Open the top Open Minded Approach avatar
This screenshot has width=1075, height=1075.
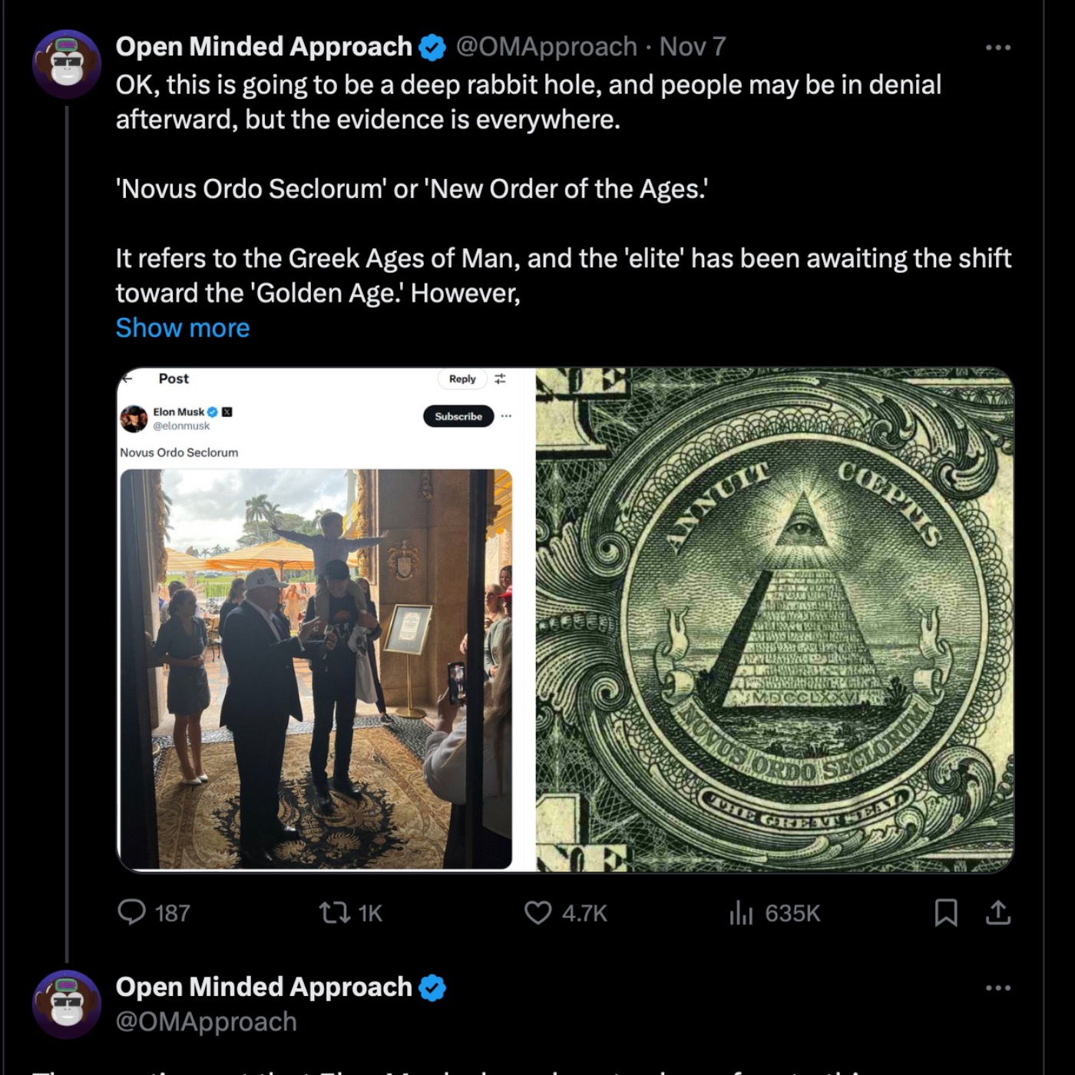click(x=67, y=64)
